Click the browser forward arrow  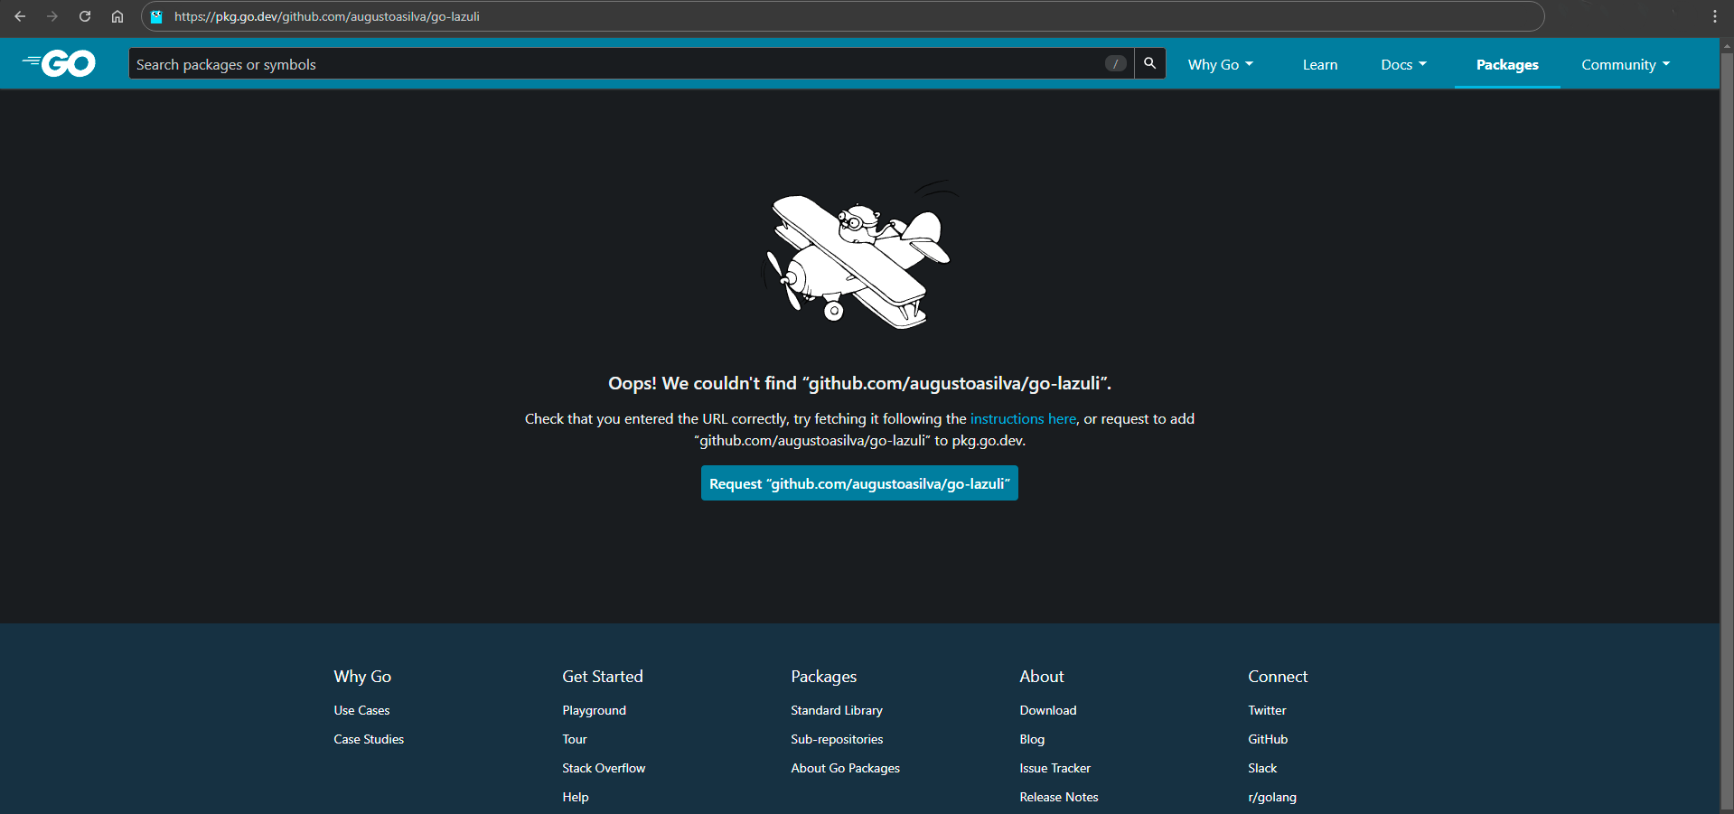pyautogui.click(x=52, y=16)
